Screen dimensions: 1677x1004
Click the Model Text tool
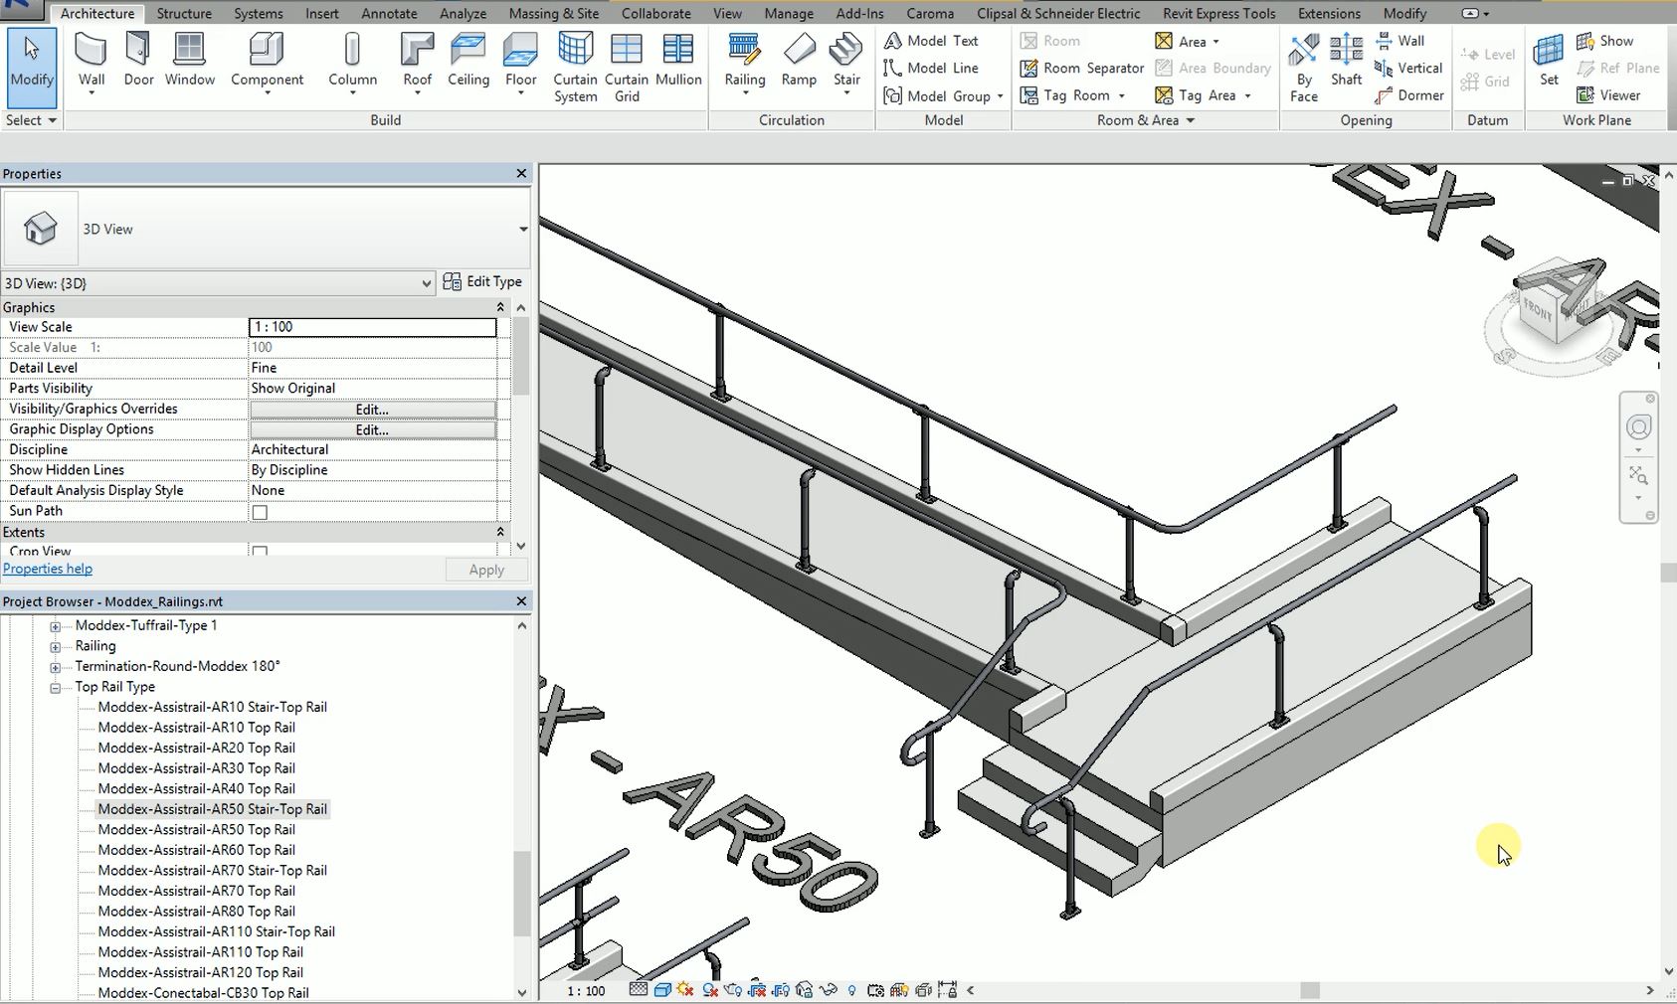(x=931, y=41)
